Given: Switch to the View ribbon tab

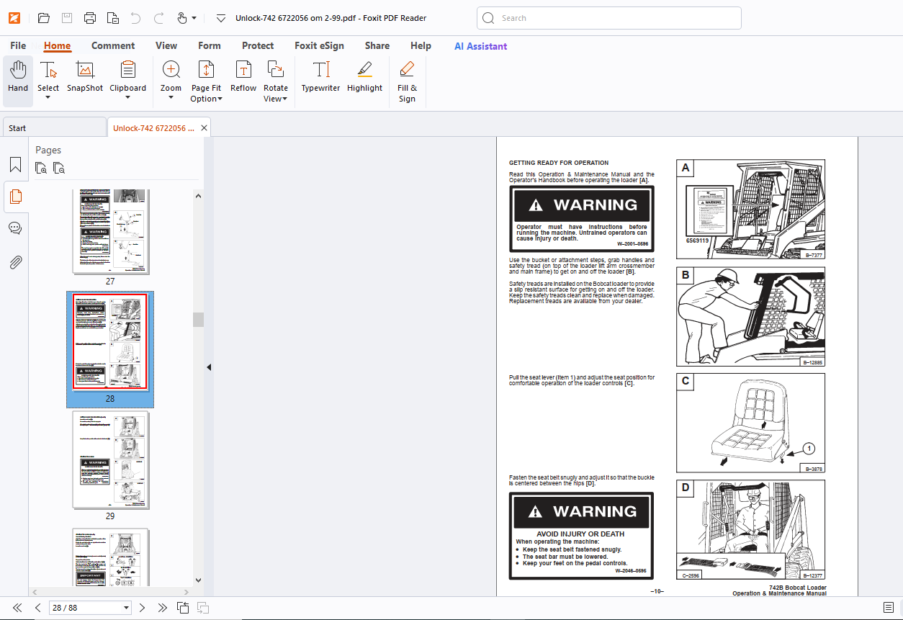Looking at the screenshot, I should pyautogui.click(x=166, y=45).
